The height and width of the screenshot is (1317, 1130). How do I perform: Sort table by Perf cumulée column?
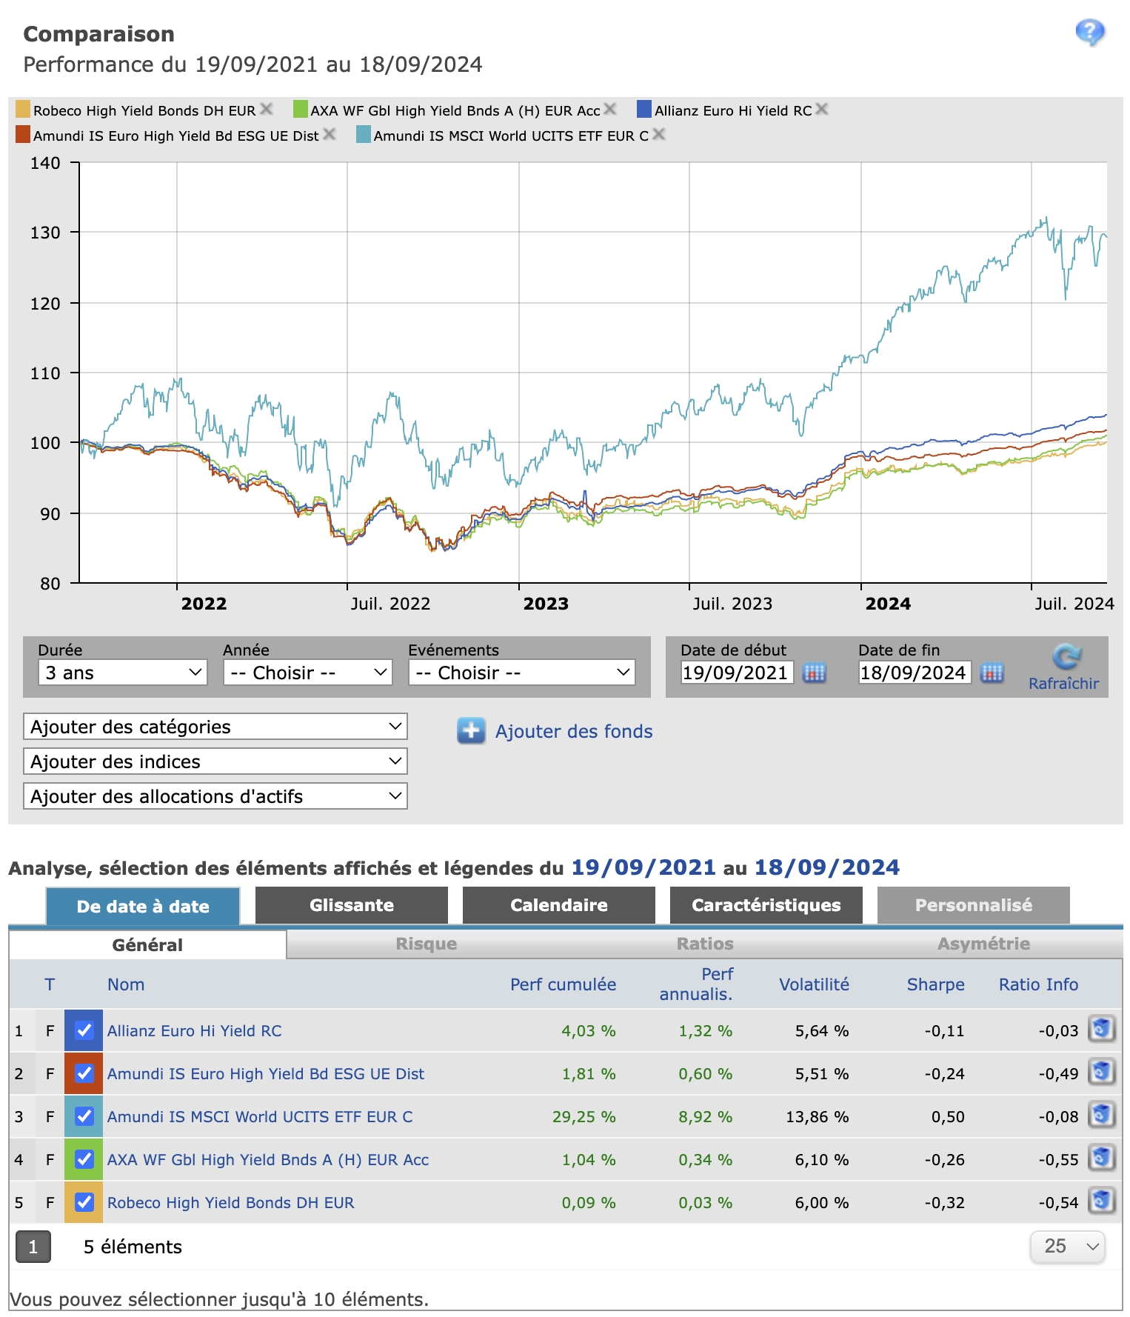tap(563, 984)
